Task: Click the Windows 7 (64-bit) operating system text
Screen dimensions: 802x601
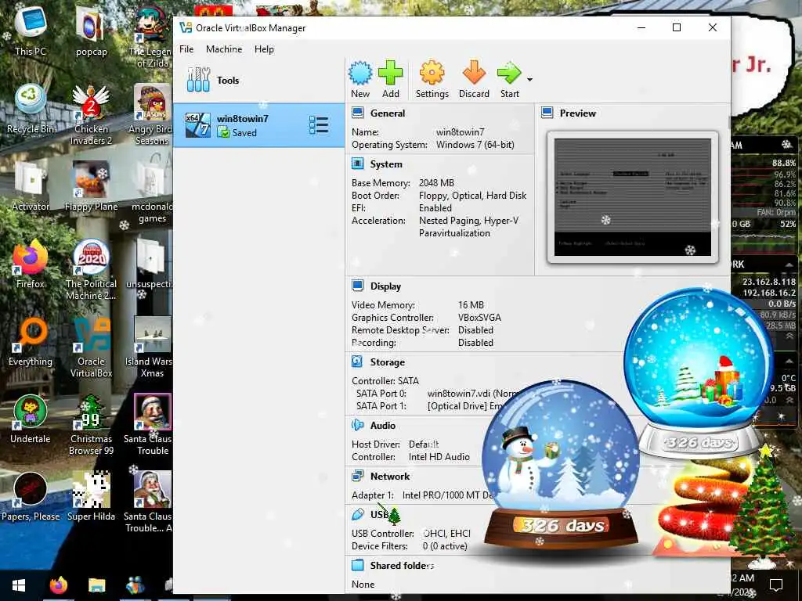Action: click(475, 145)
